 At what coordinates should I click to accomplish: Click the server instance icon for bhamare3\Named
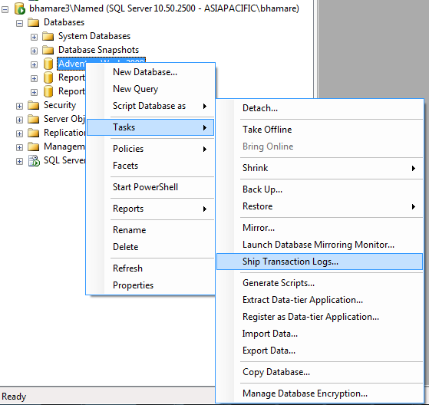[x=20, y=8]
